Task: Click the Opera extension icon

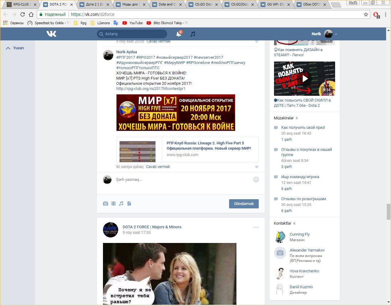Action: 376,15
